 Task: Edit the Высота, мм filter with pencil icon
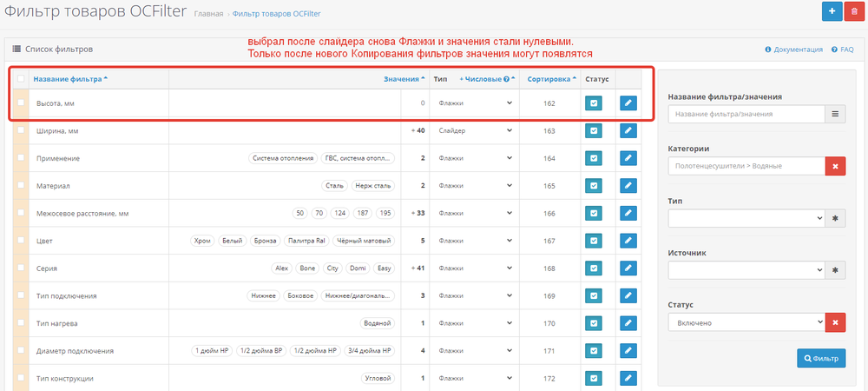tap(628, 103)
